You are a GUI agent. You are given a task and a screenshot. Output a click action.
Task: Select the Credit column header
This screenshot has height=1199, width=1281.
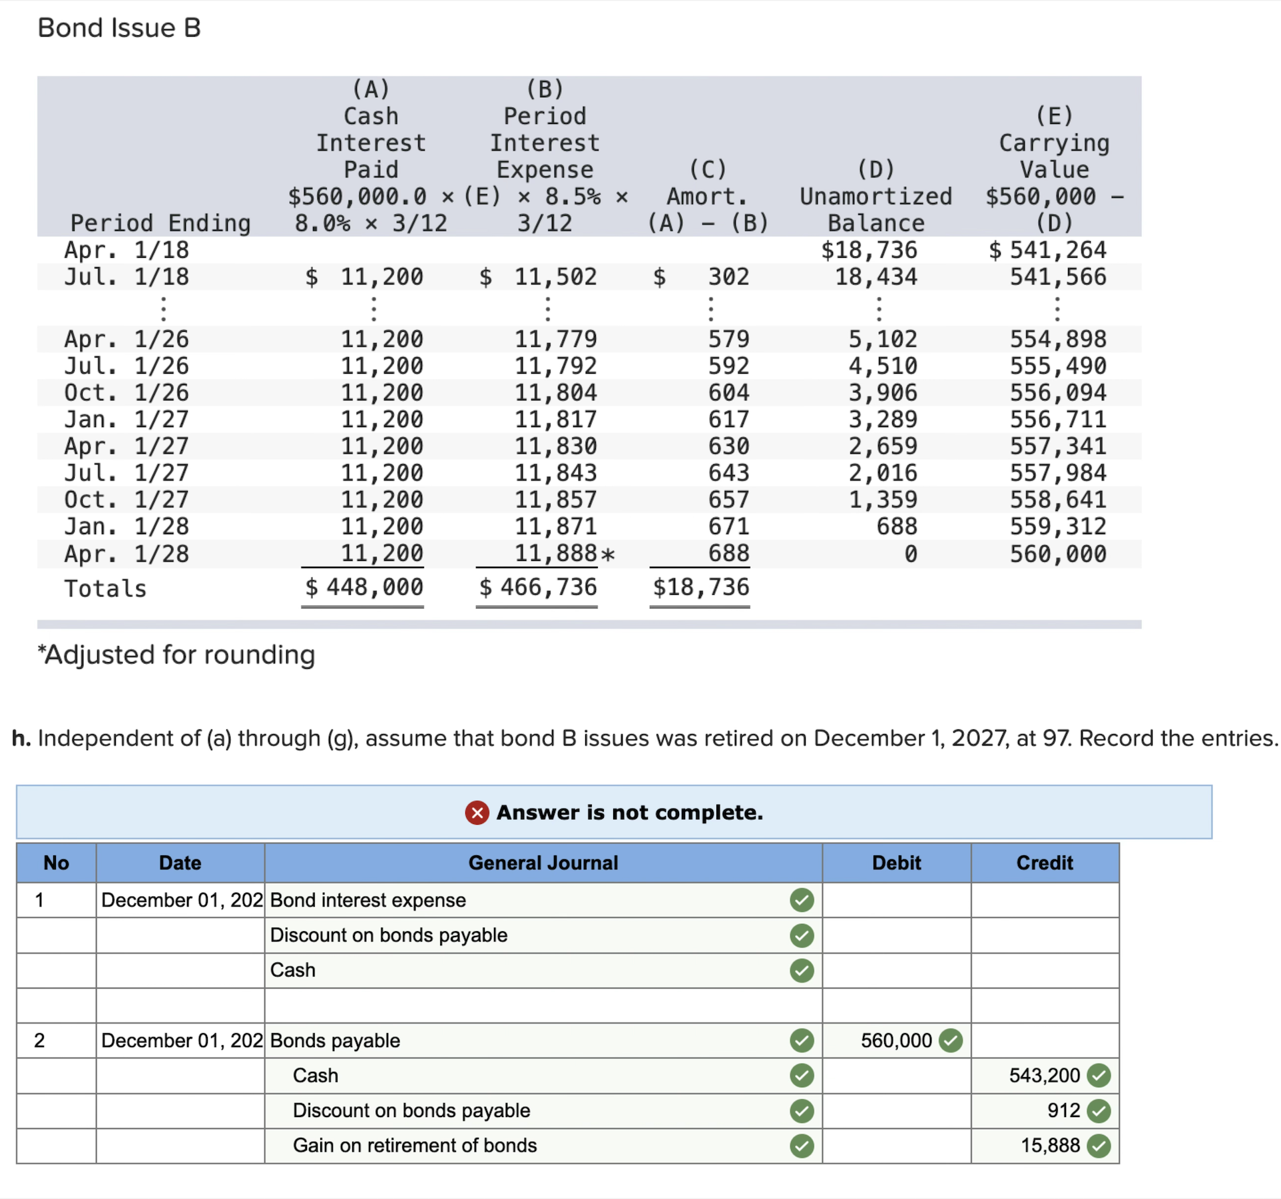click(1045, 862)
